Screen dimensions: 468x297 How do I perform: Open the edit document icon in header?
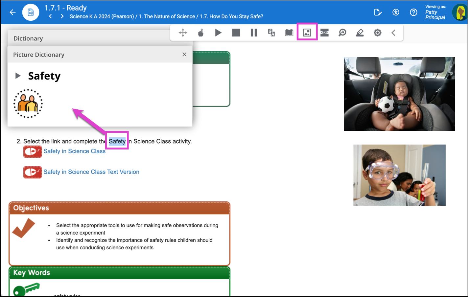point(378,12)
